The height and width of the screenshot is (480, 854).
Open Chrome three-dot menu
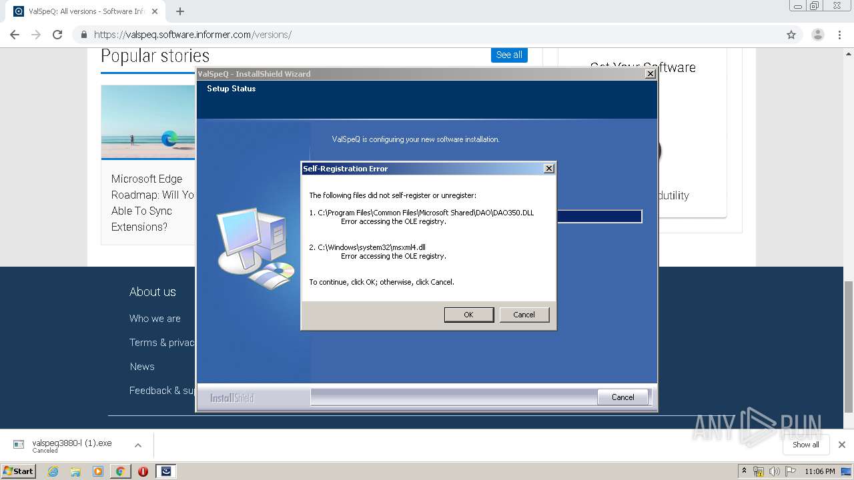click(839, 35)
